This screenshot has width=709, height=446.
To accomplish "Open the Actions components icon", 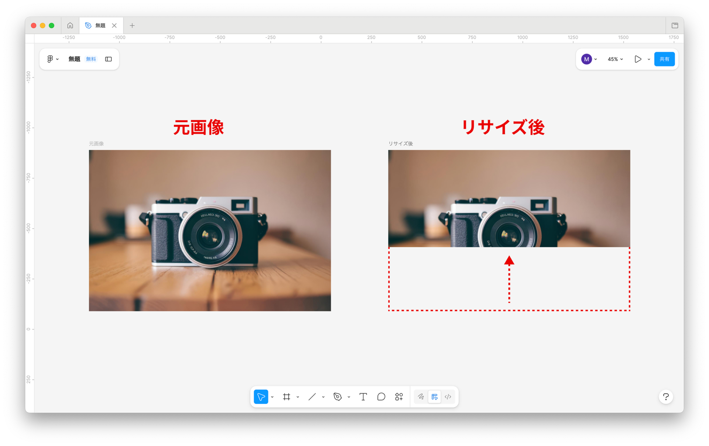I will pyautogui.click(x=399, y=397).
